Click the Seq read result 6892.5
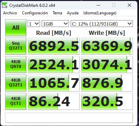Image resolution: width=139 pixels, height=126 pixels. [x=54, y=46]
